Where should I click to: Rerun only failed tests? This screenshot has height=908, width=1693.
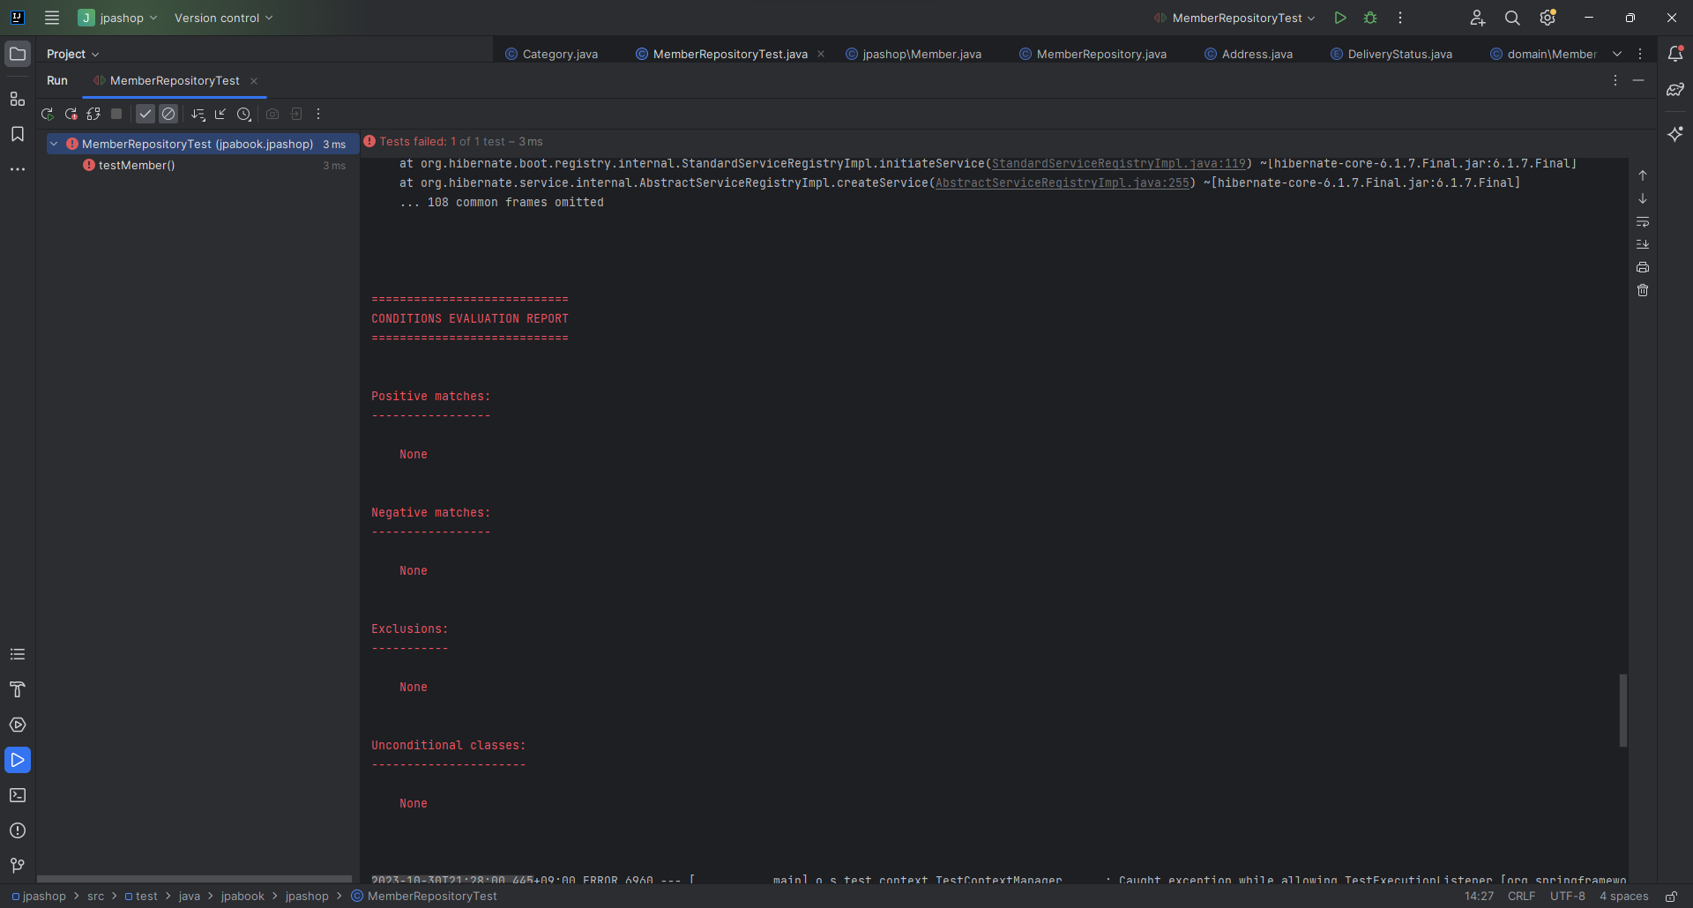71,114
